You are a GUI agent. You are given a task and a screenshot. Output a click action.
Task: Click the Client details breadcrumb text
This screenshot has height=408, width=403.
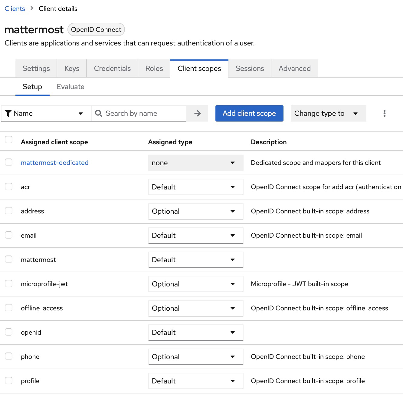point(58,8)
